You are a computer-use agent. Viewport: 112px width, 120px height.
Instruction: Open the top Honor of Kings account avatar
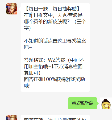(x=12, y=9)
